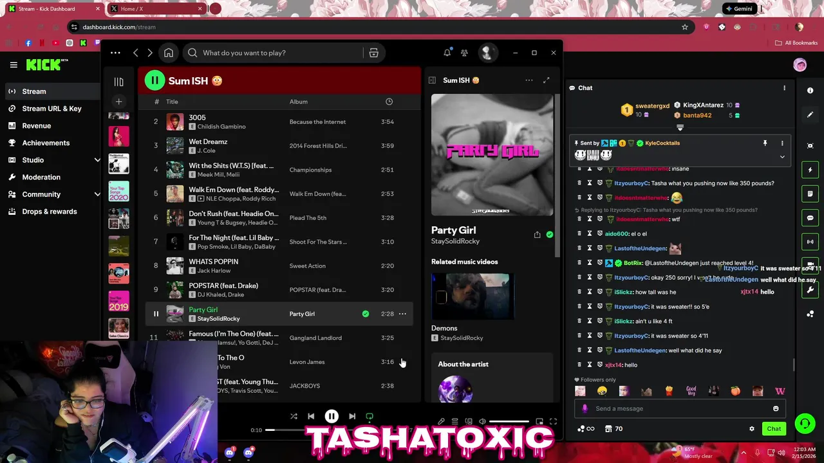
Task: Open Drops & rewards in Kick sidebar
Action: click(x=50, y=212)
